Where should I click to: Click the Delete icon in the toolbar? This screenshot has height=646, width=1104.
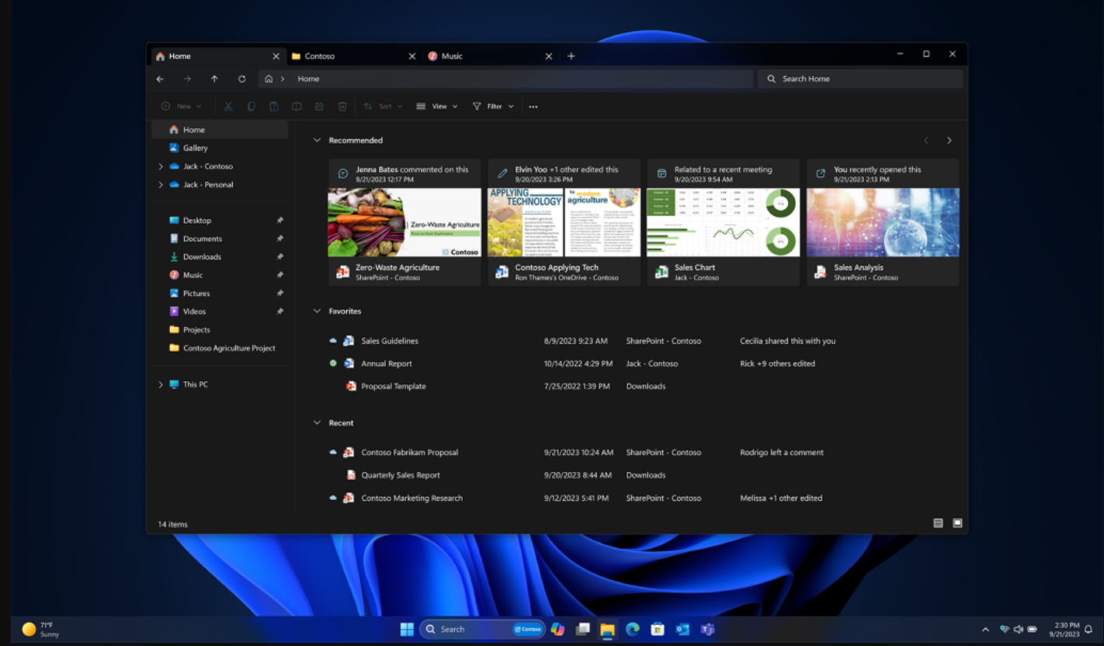point(342,106)
